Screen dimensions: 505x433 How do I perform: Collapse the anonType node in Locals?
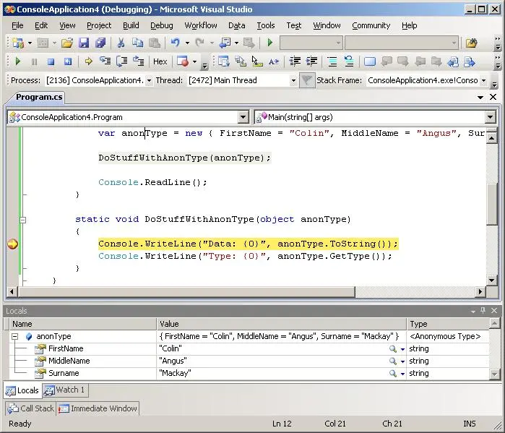point(15,336)
